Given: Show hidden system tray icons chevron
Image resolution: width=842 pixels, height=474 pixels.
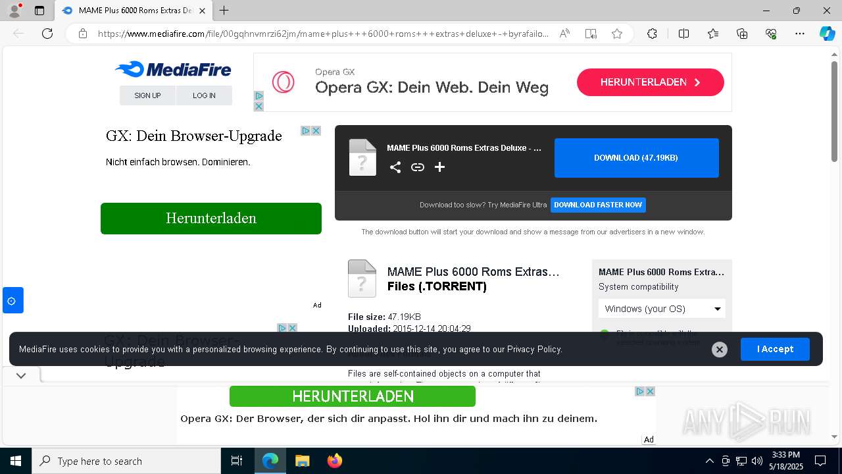Looking at the screenshot, I should tap(709, 461).
